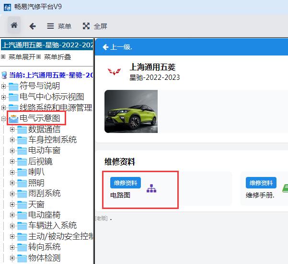Expand the 照明 node
Screen dimensions: 288x264
pos(12,183)
